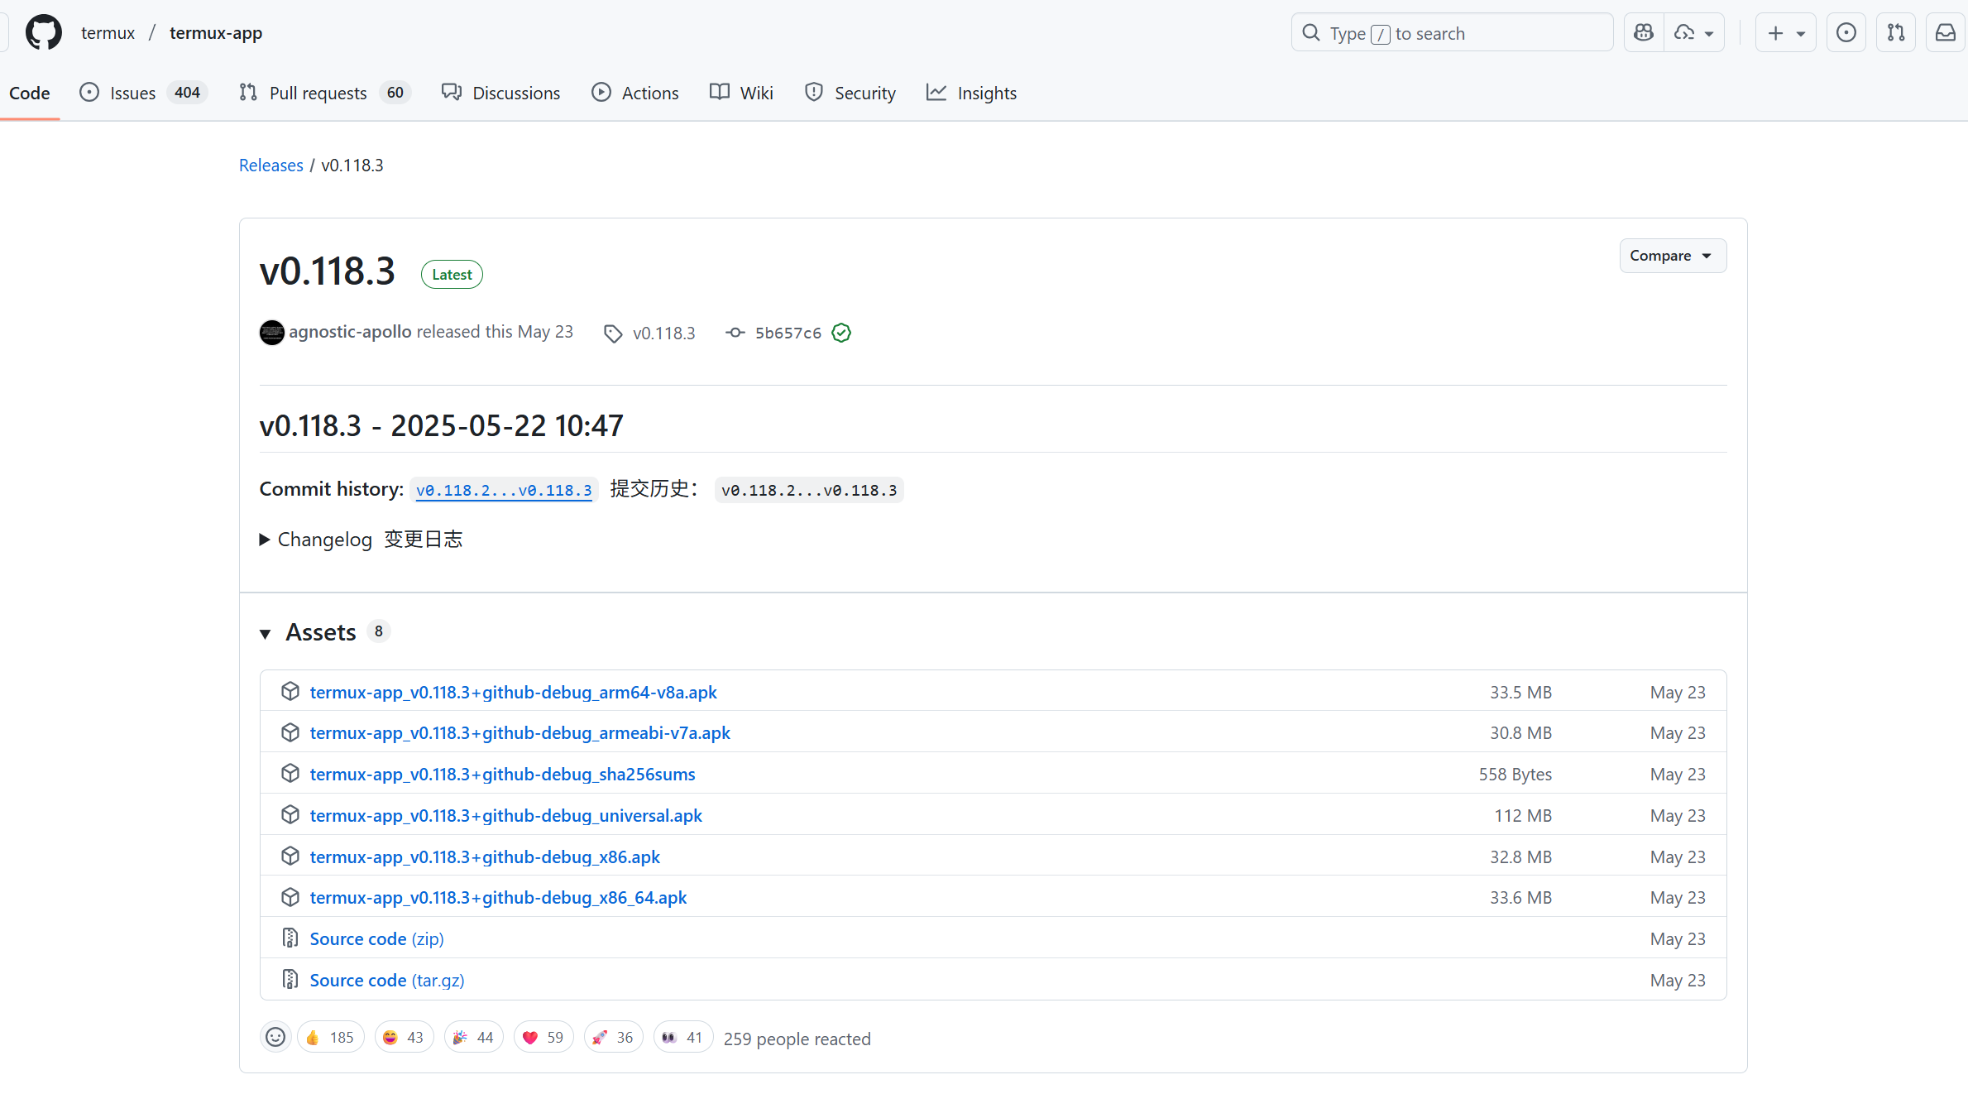
Task: Toggle hooray reaction with 44
Action: (x=474, y=1038)
